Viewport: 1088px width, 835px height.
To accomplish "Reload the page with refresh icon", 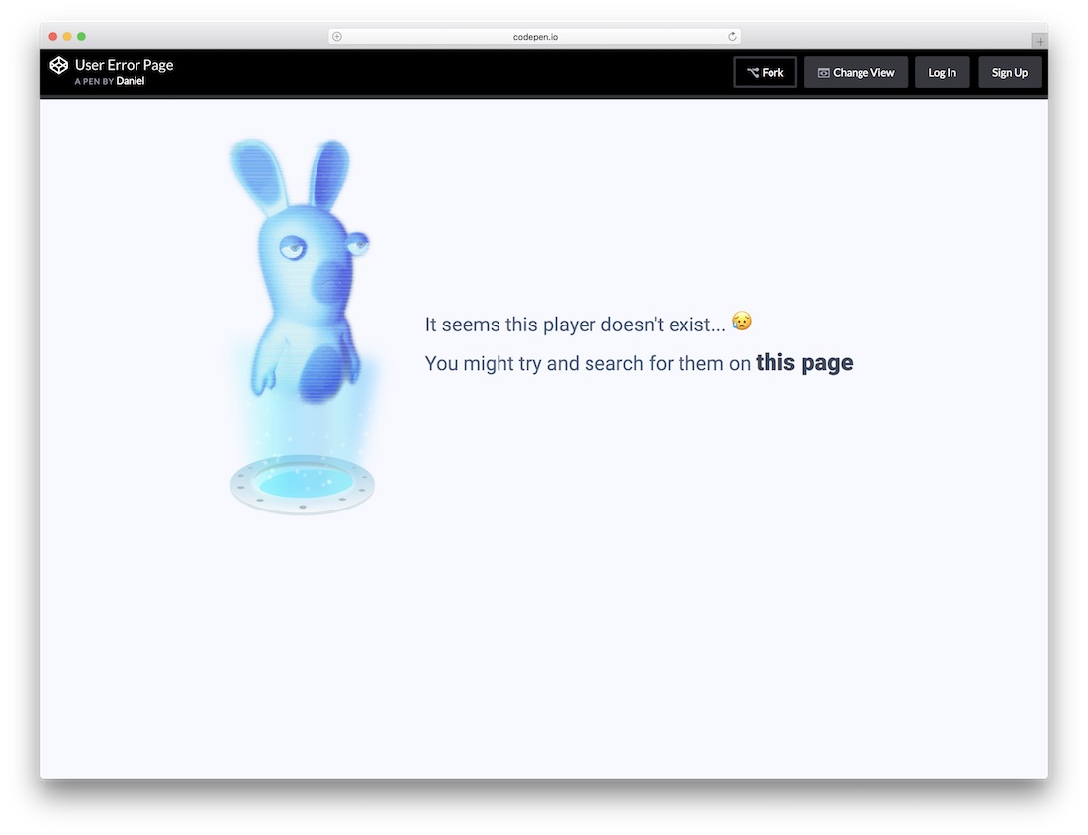I will (732, 36).
